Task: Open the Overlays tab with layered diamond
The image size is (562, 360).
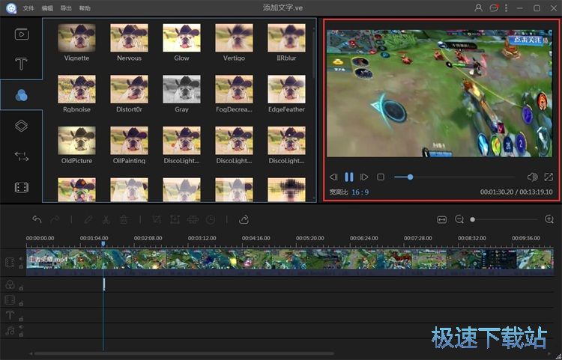Action: 21,126
